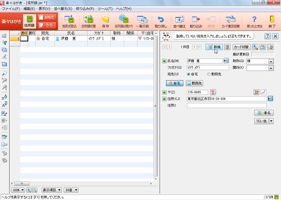The height and width of the screenshot is (200, 281).
Task: Switch to the 勤務先 address tab
Action: tap(195, 83)
